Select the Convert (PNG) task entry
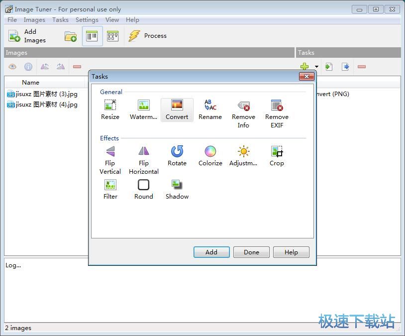The image size is (405, 336). (x=333, y=94)
